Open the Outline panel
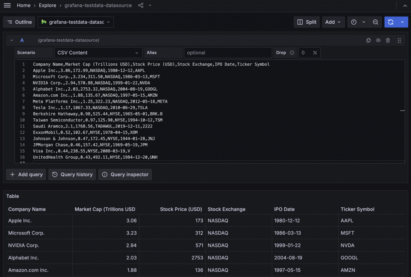 pyautogui.click(x=19, y=22)
